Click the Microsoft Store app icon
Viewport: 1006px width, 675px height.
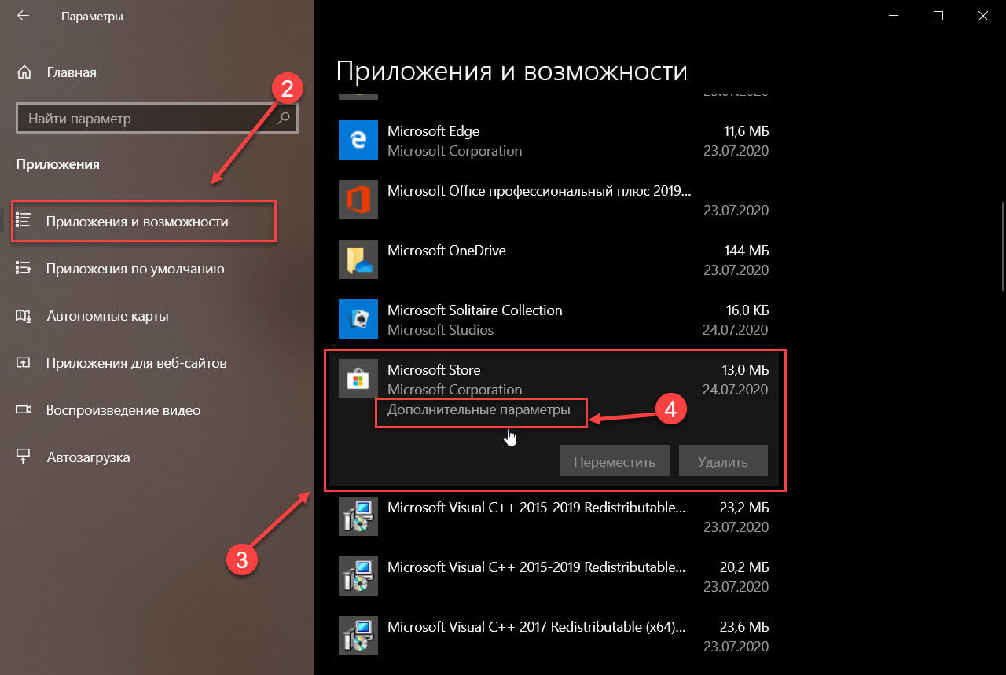[358, 379]
